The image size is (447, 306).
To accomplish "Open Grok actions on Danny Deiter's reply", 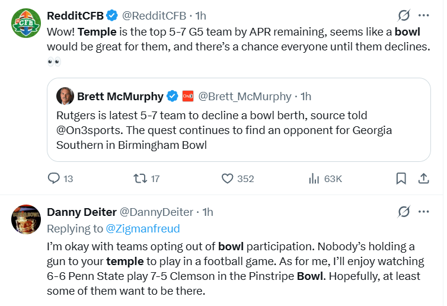I will [404, 212].
